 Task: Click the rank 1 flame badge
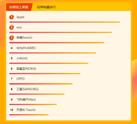[x=12, y=17]
